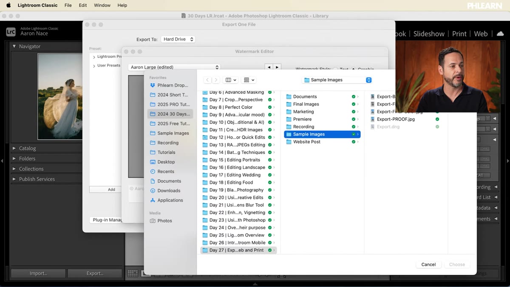Click the Choose button in file dialog

click(x=457, y=264)
